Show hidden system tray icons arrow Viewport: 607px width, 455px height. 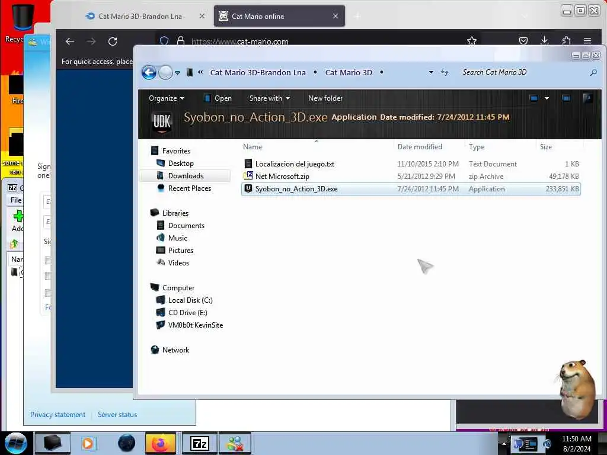pyautogui.click(x=504, y=443)
